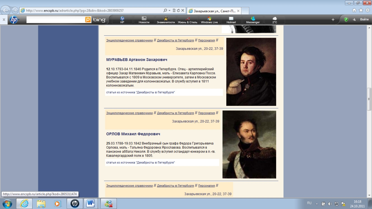Image resolution: width=372 pixels, height=209 pixels.
Task: Open Windows Live toolbar button
Action: coord(209,20)
